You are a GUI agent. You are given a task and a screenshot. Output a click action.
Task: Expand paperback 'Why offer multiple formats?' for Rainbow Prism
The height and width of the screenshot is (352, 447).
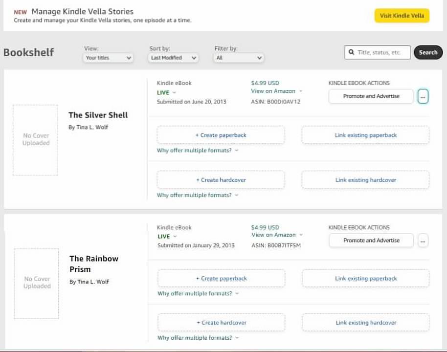click(198, 293)
